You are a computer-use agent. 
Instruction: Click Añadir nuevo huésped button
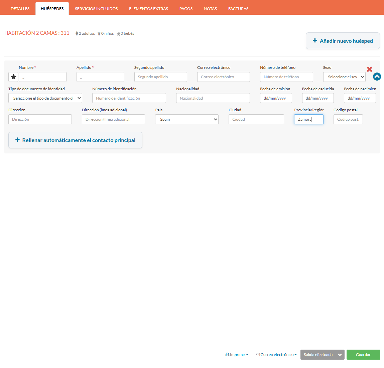coord(343,41)
